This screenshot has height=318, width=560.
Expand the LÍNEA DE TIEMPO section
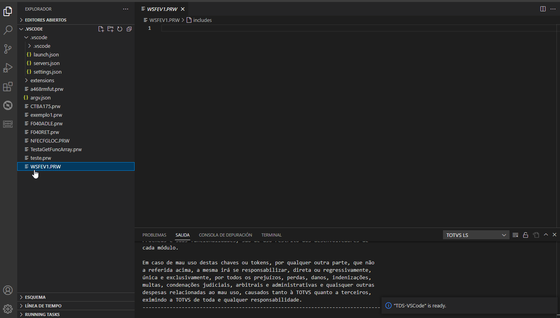76,306
